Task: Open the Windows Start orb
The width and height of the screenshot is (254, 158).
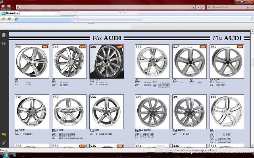Action: (x=6, y=155)
